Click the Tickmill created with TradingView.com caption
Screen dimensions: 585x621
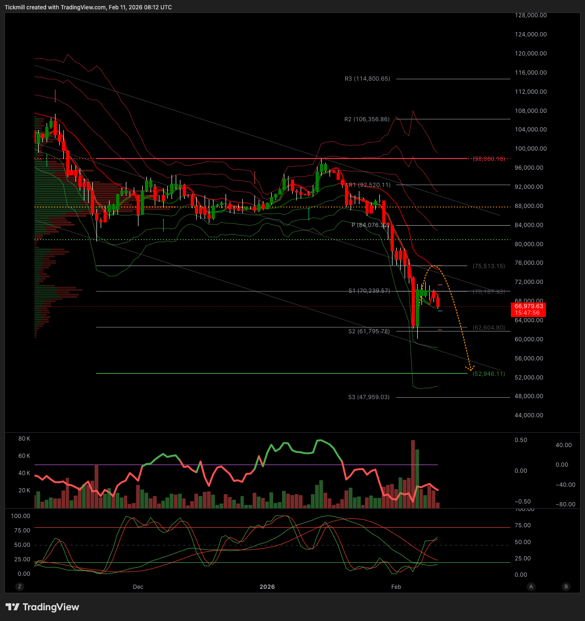pos(88,7)
